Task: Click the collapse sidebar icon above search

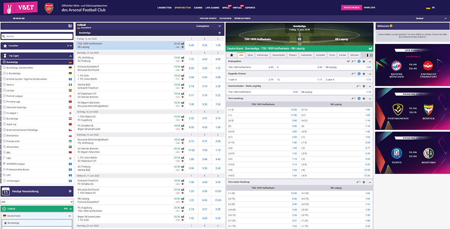Action: 70,26
